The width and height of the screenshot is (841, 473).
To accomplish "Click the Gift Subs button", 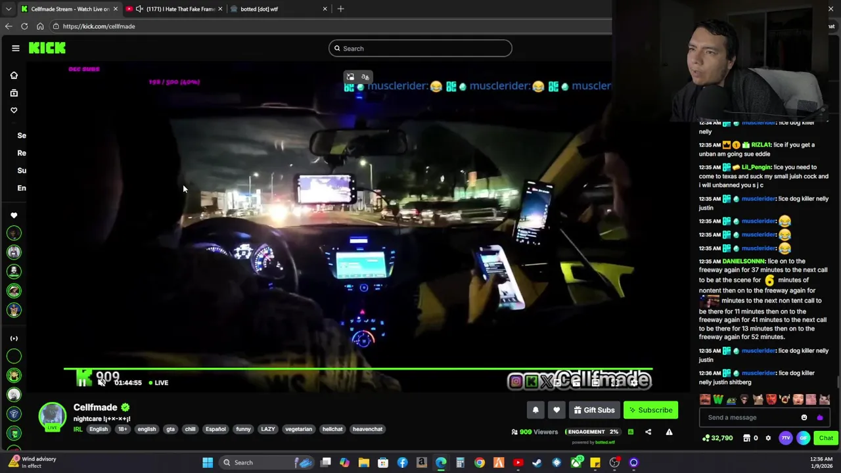I will coord(594,410).
